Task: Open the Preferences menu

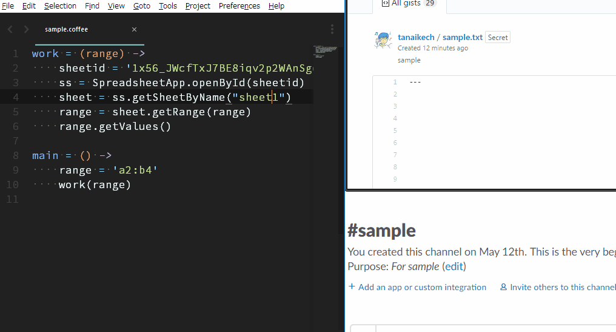Action: (239, 6)
